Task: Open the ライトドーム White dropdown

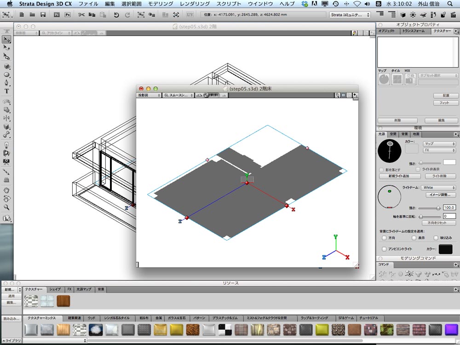Action: 438,188
